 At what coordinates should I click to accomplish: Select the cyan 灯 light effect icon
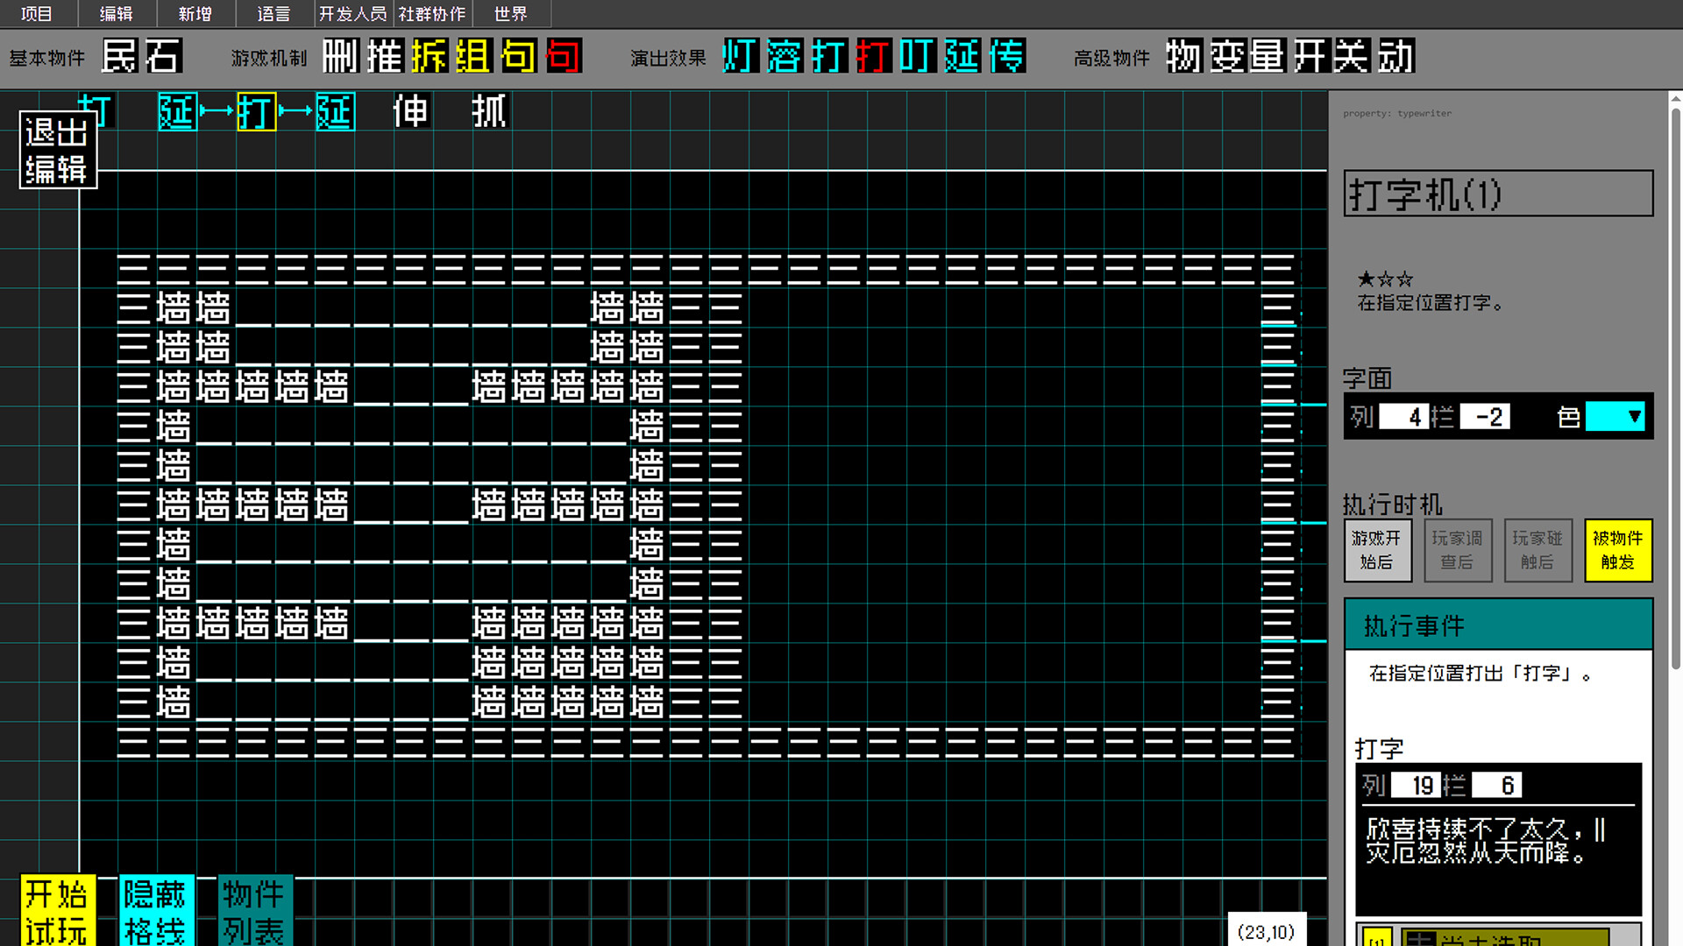pyautogui.click(x=741, y=57)
